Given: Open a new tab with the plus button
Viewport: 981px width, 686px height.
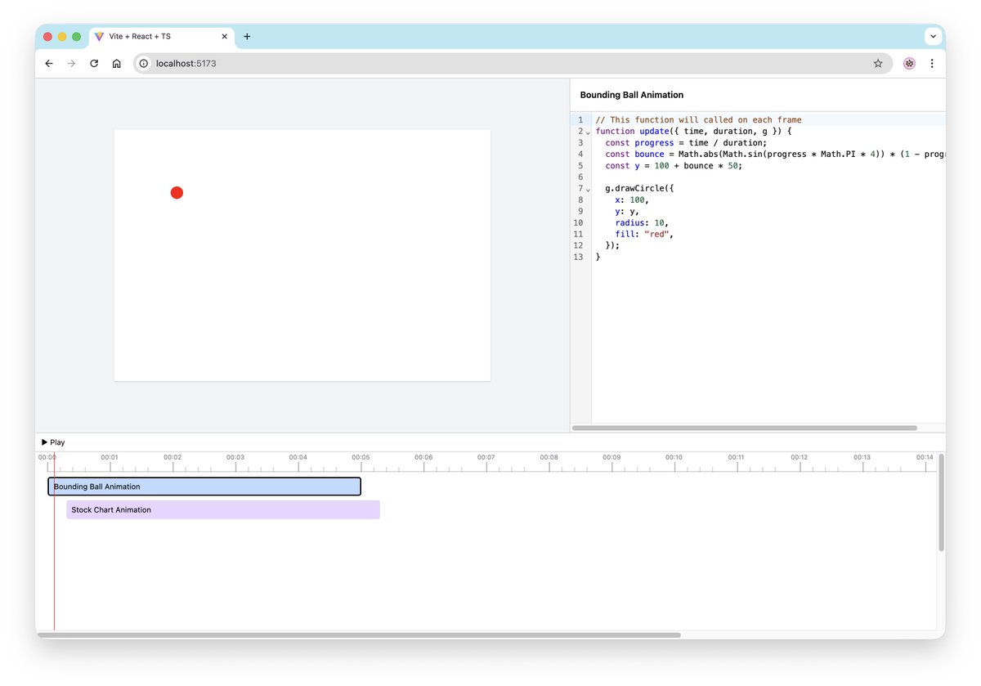Looking at the screenshot, I should point(247,37).
